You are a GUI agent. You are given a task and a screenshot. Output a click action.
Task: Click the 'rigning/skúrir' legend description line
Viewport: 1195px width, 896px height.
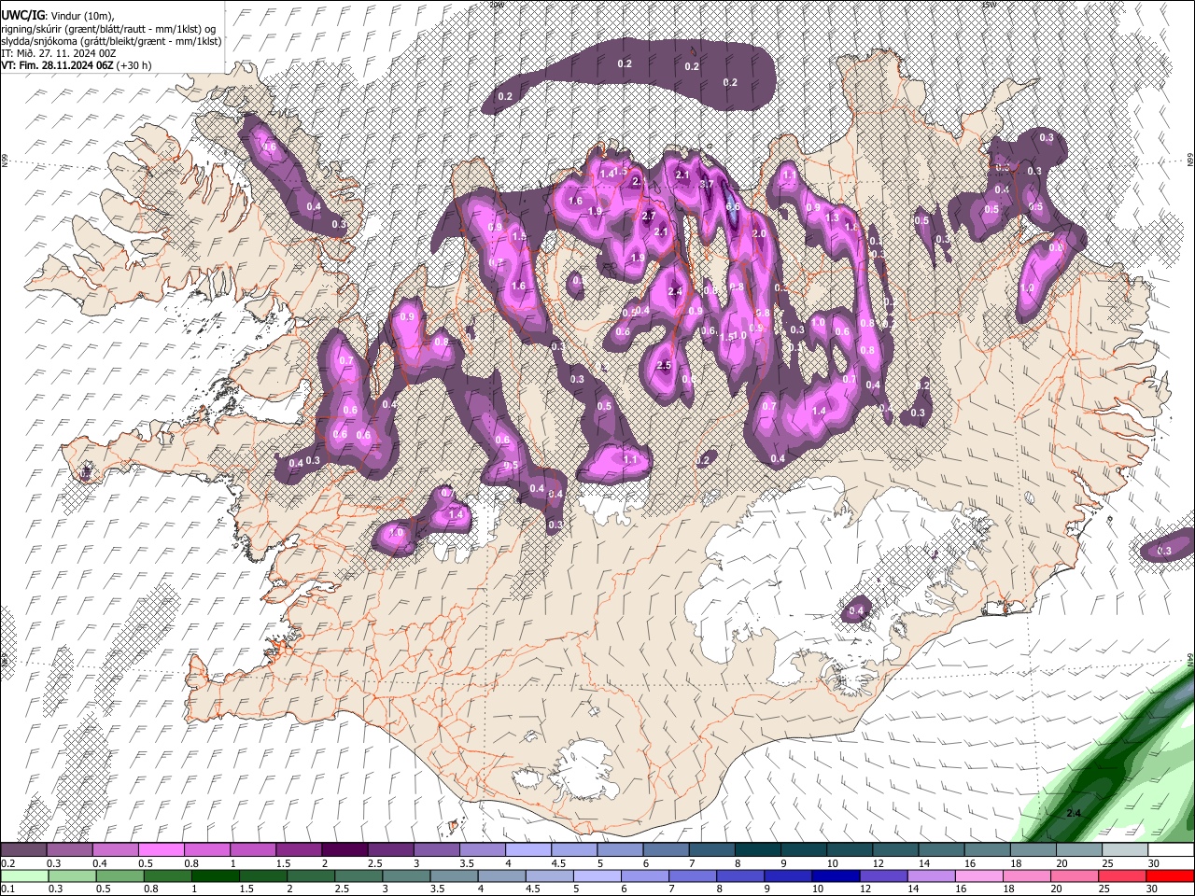click(110, 28)
